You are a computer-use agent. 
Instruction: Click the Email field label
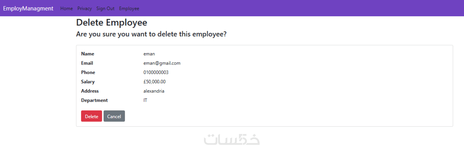pos(87,63)
